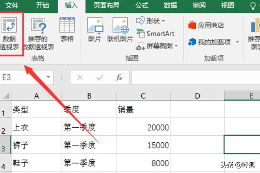Click into the formula bar
This screenshot has height=173, width=260.
(196, 77)
